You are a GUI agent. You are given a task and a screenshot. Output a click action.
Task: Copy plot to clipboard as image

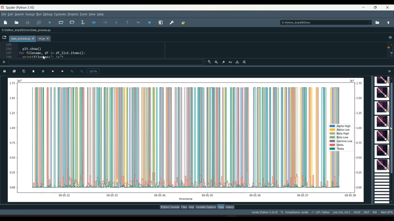24,71
